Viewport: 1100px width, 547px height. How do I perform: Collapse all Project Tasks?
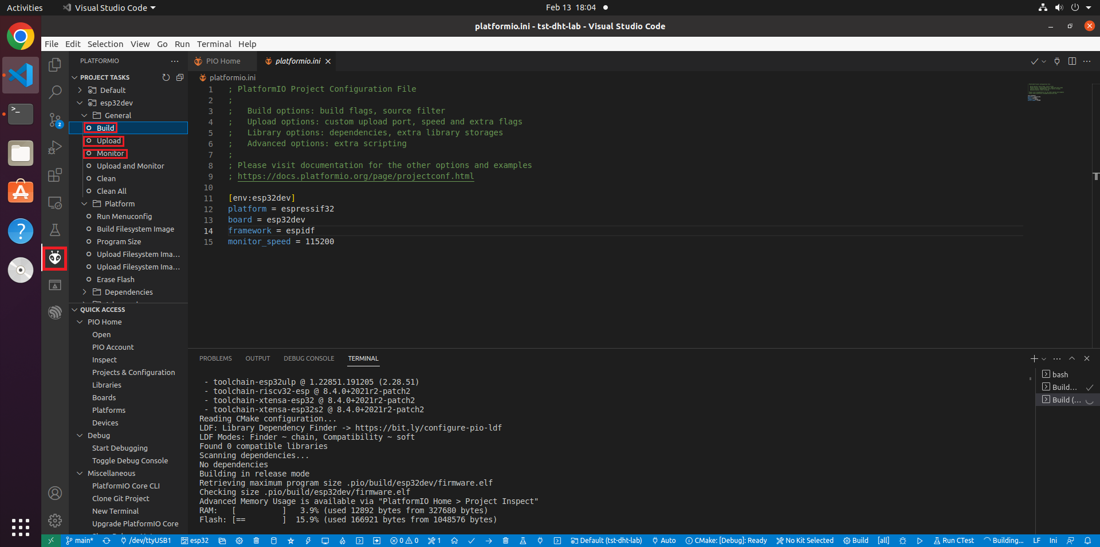180,77
